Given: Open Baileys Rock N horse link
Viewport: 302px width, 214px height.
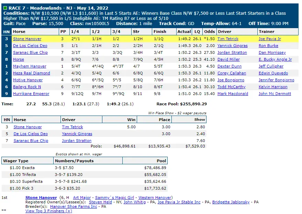Looking at the screenshot, I should click(27, 87).
